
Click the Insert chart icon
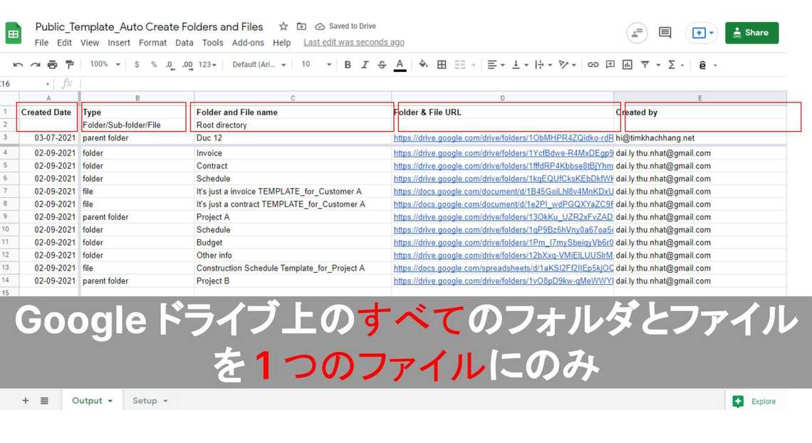click(x=627, y=65)
